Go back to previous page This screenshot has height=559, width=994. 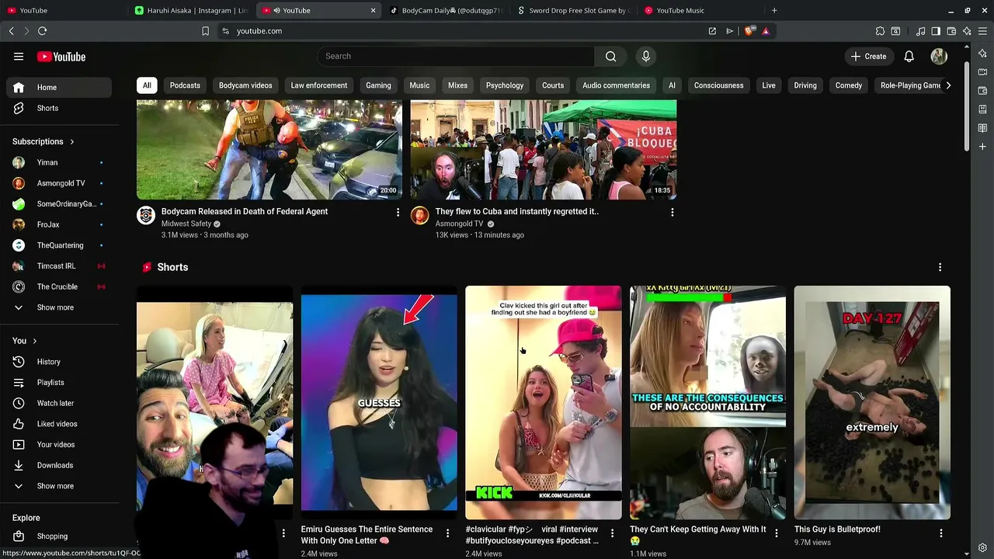[x=11, y=31]
